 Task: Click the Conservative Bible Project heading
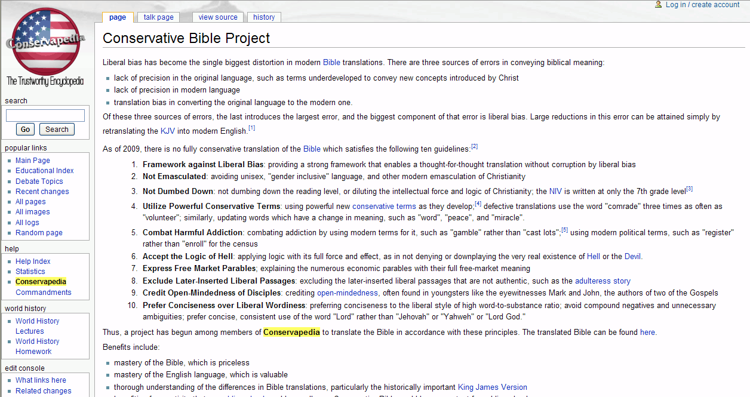(186, 38)
